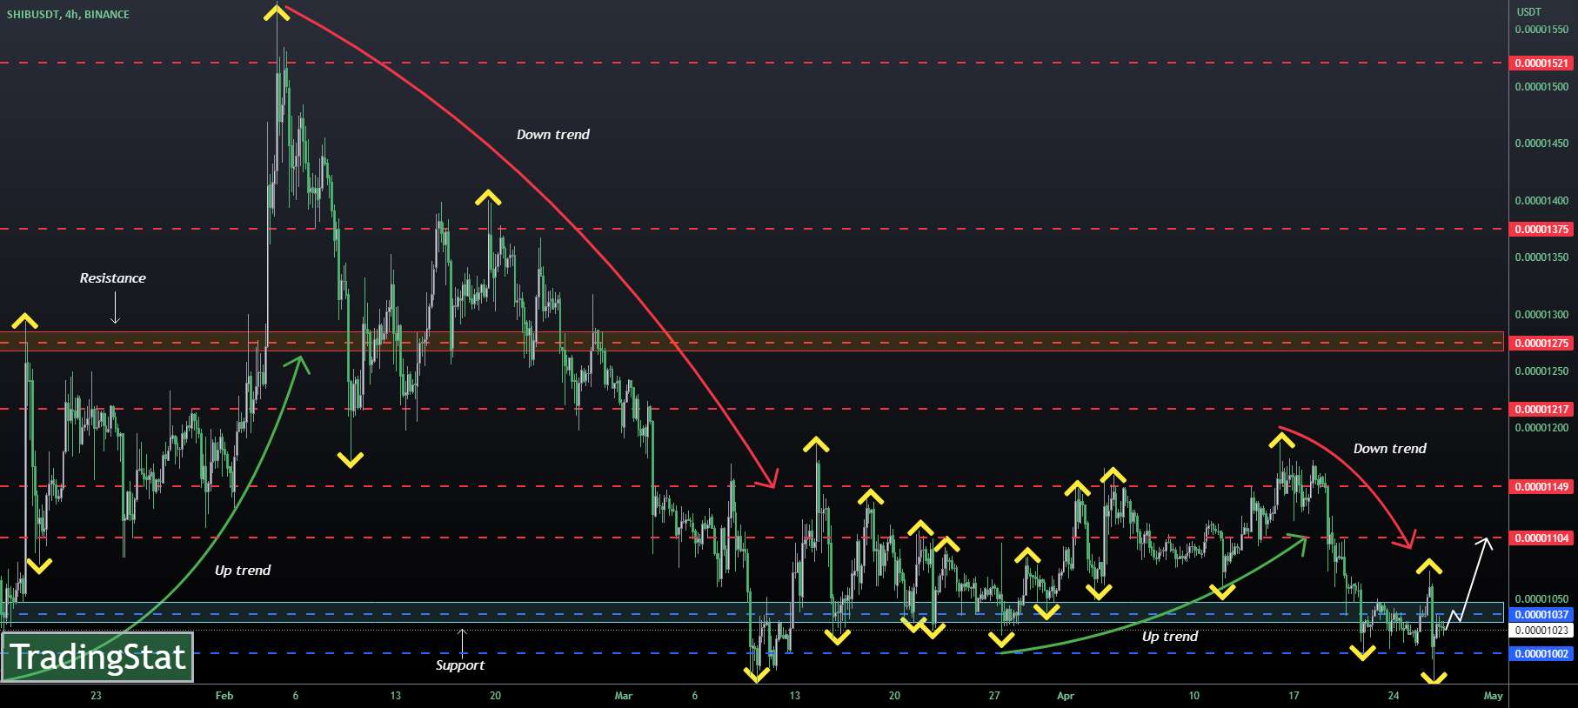
Task: Click the 0.00001500 axis price value
Action: pyautogui.click(x=1541, y=87)
